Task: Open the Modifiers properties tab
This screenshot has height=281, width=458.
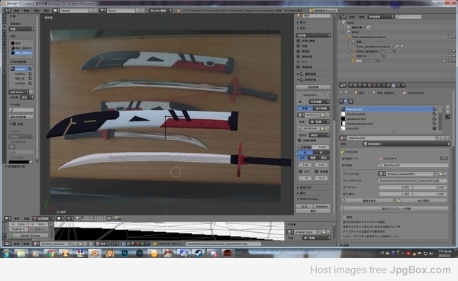Action: (x=379, y=86)
